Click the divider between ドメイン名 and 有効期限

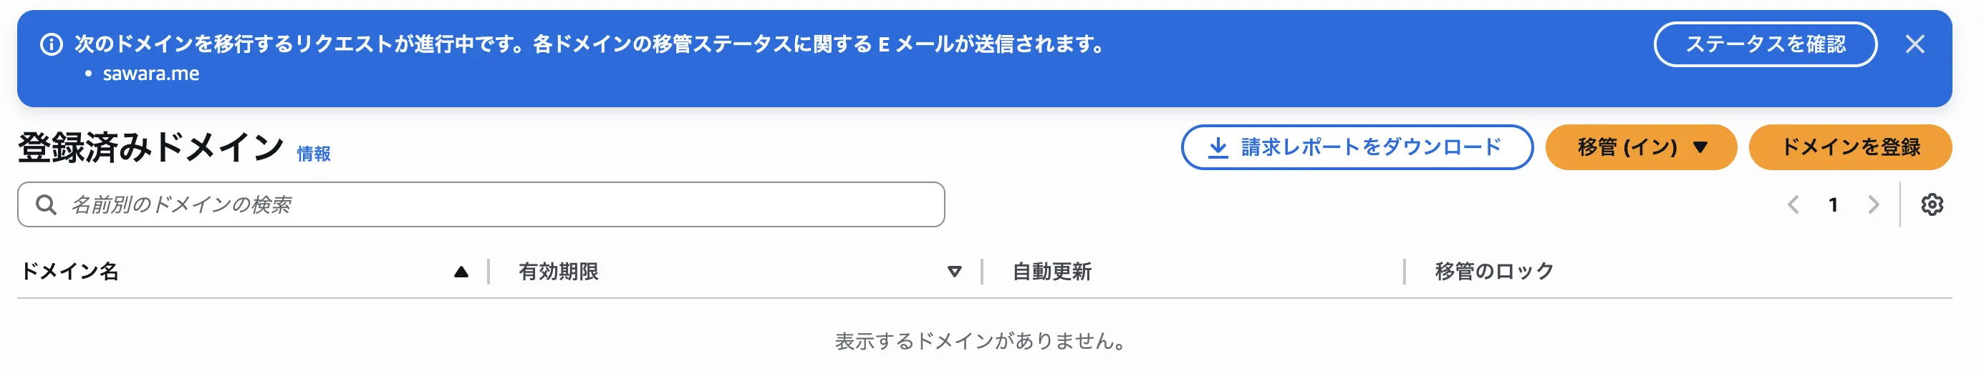[488, 272]
